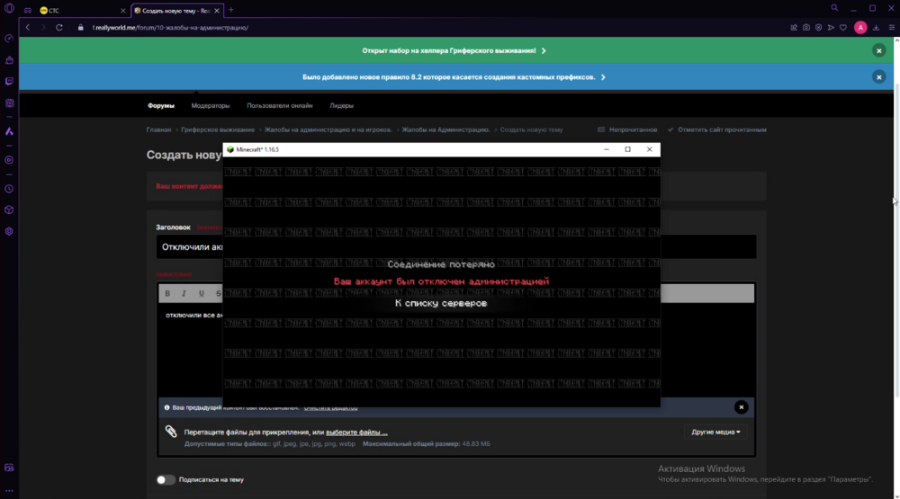Toggle bold formatting in the editor
This screenshot has height=499, width=900.
coord(167,293)
